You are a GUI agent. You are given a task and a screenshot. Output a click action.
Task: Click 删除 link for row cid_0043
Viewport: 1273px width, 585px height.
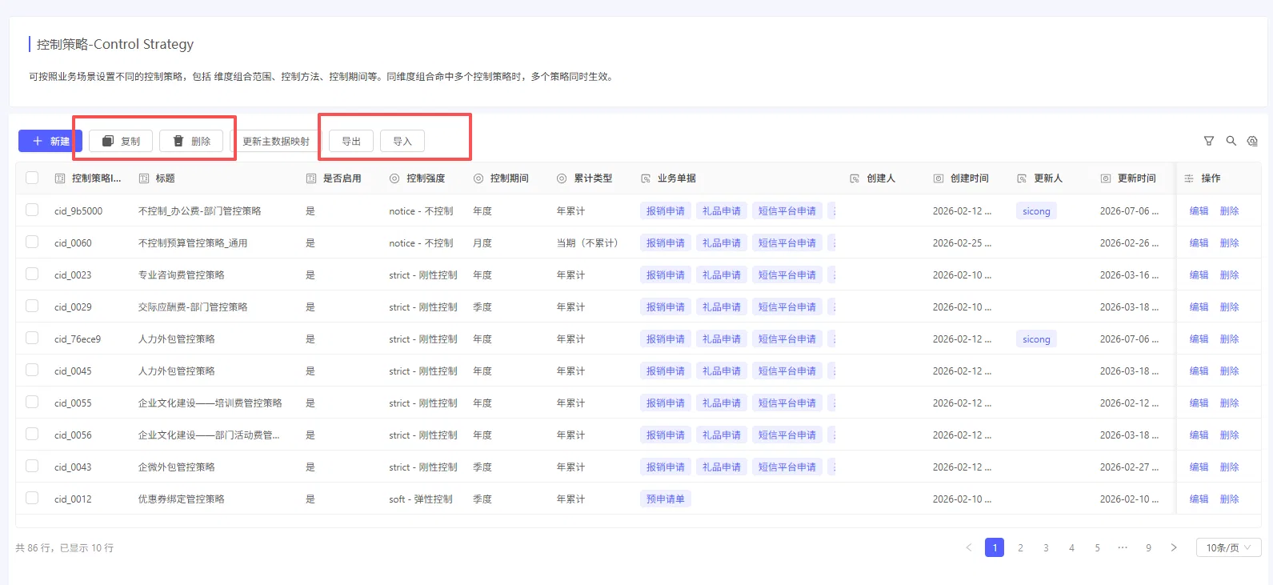[x=1229, y=467]
